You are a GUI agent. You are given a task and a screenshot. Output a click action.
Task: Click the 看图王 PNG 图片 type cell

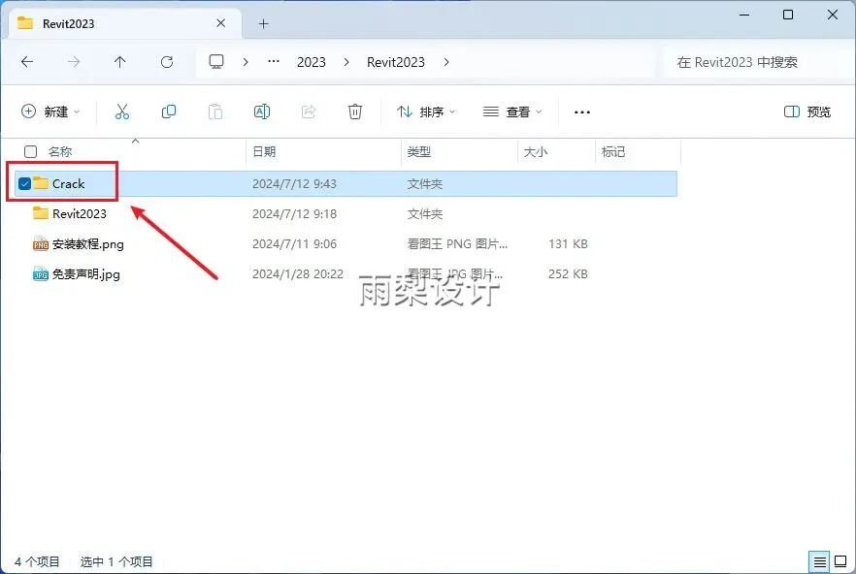tap(457, 244)
